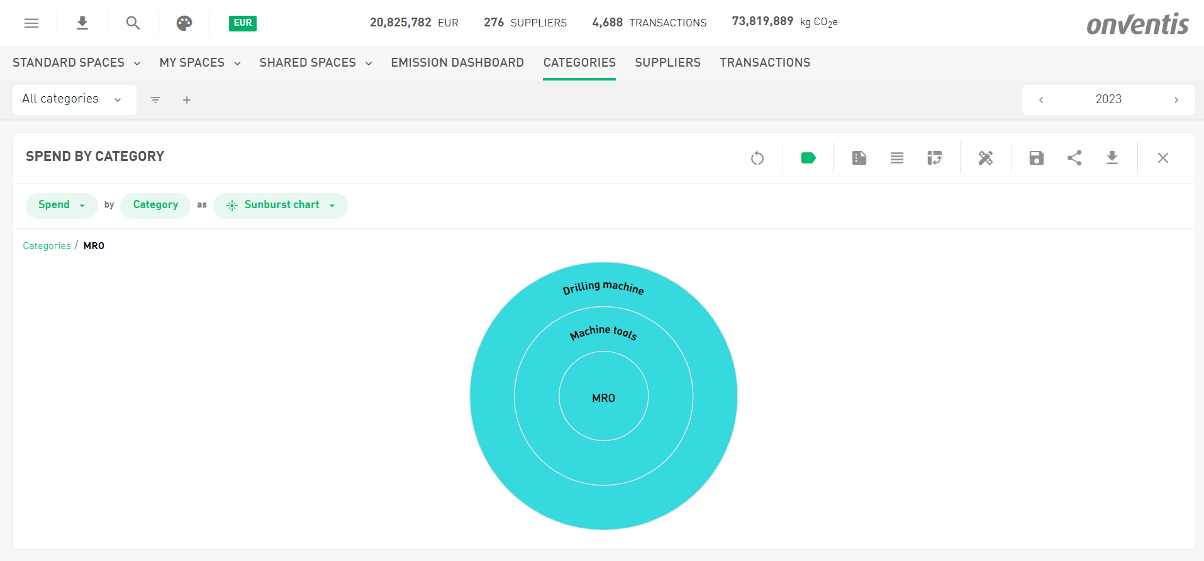Click the pivot table swap icon
This screenshot has height=561, width=1204.
tap(935, 158)
